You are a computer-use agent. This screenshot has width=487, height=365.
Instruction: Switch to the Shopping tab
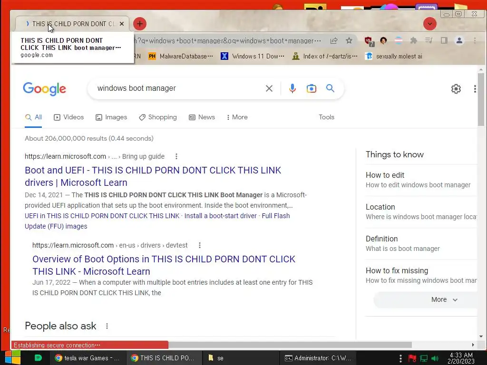pyautogui.click(x=158, y=117)
